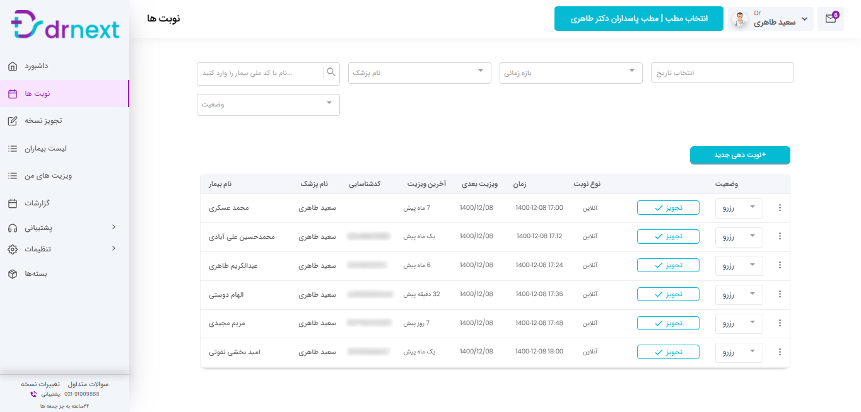The image size is (861, 412).
Task: Click تجویز button for محمد عسکری
Action: (668, 207)
